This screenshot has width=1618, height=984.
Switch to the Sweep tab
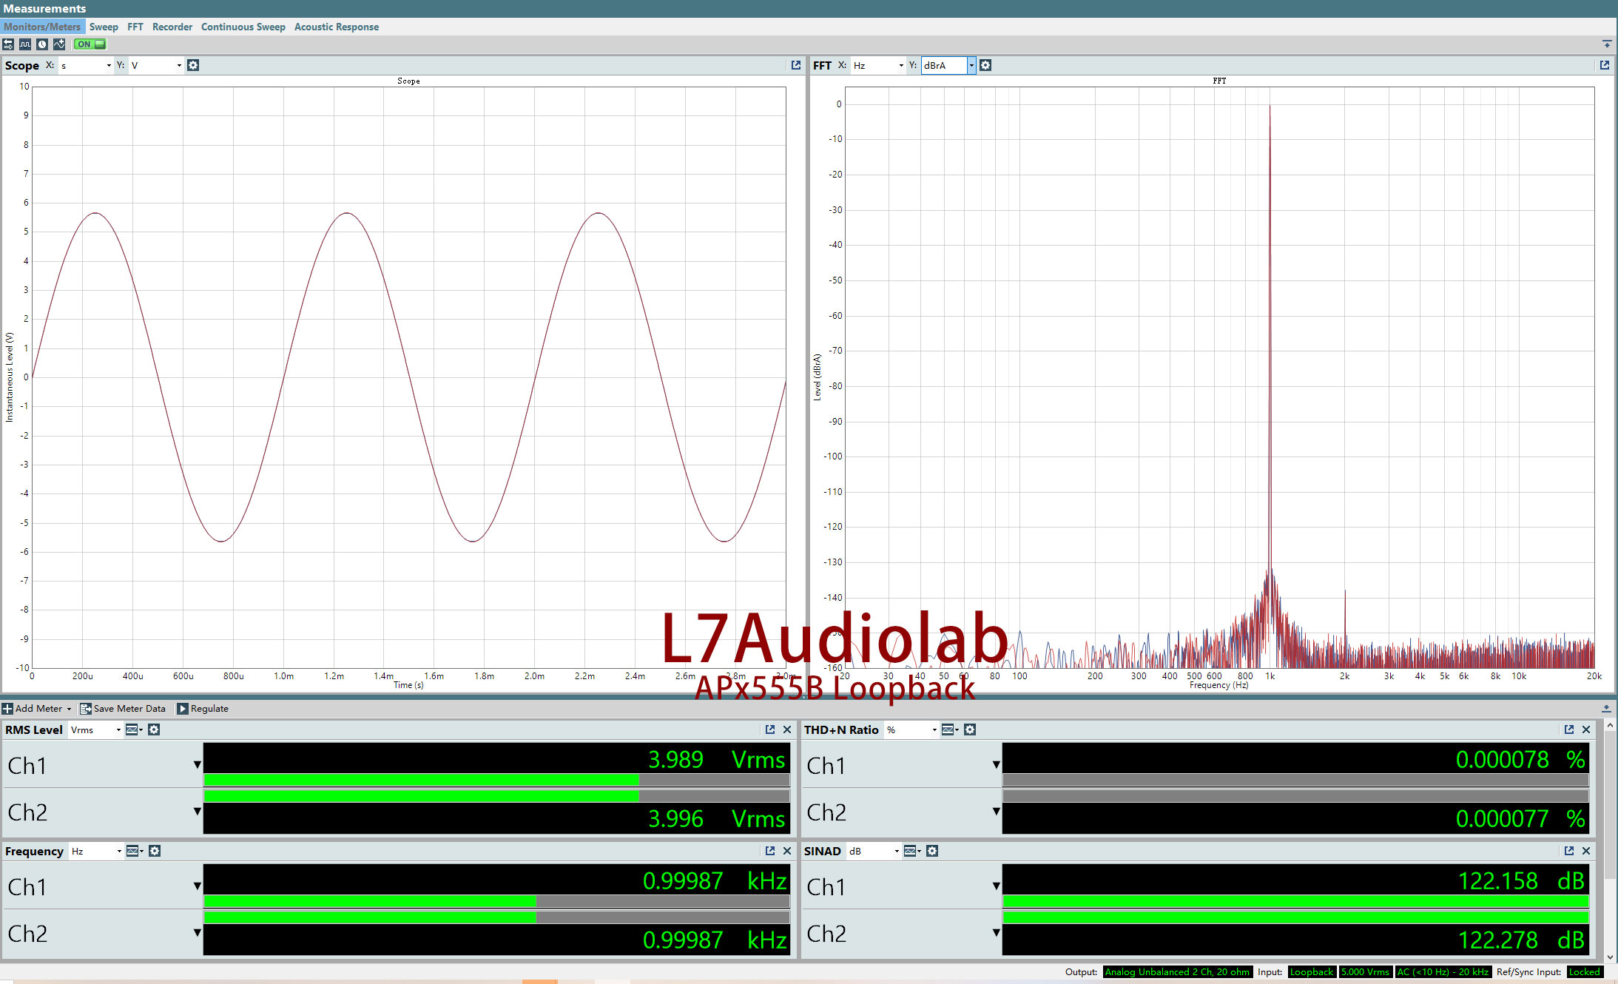(x=104, y=27)
